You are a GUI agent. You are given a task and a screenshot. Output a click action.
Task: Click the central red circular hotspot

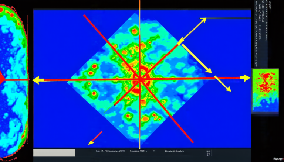click(141, 77)
